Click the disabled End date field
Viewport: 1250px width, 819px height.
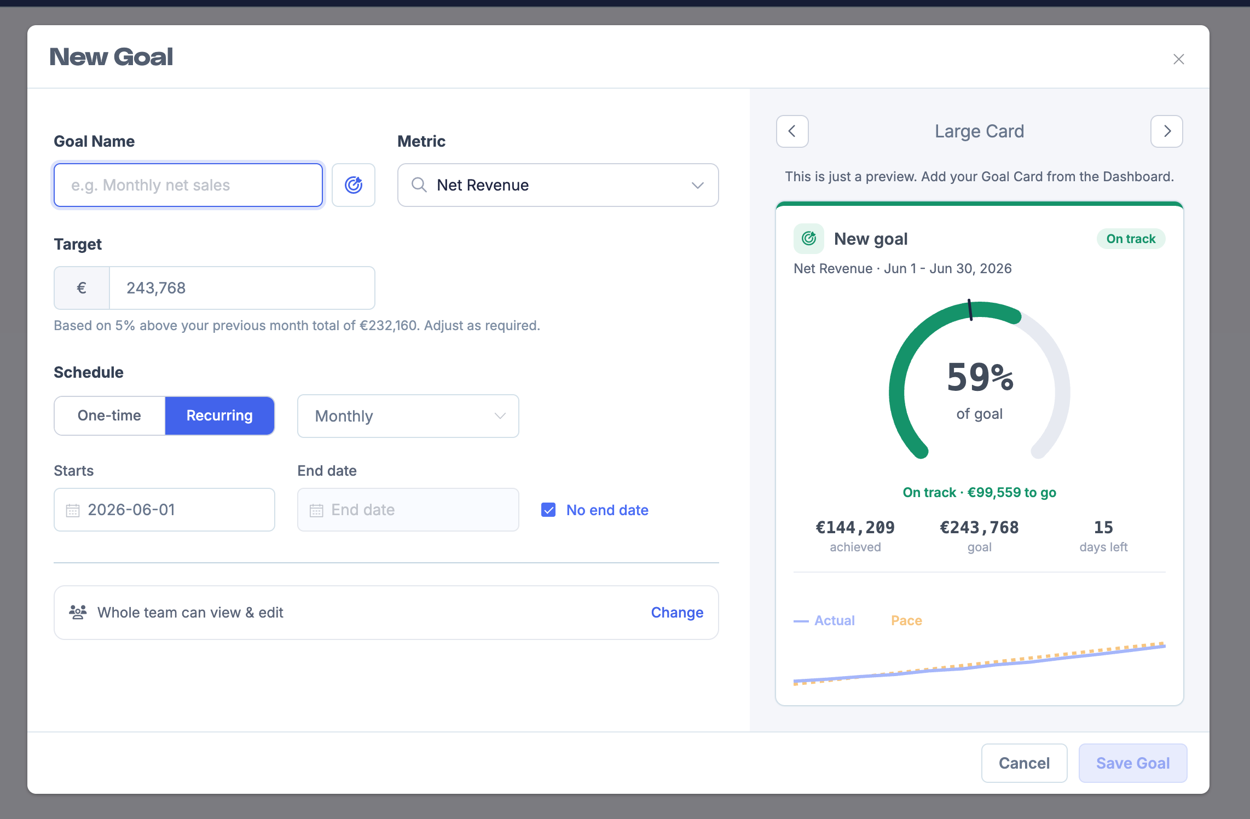point(408,510)
